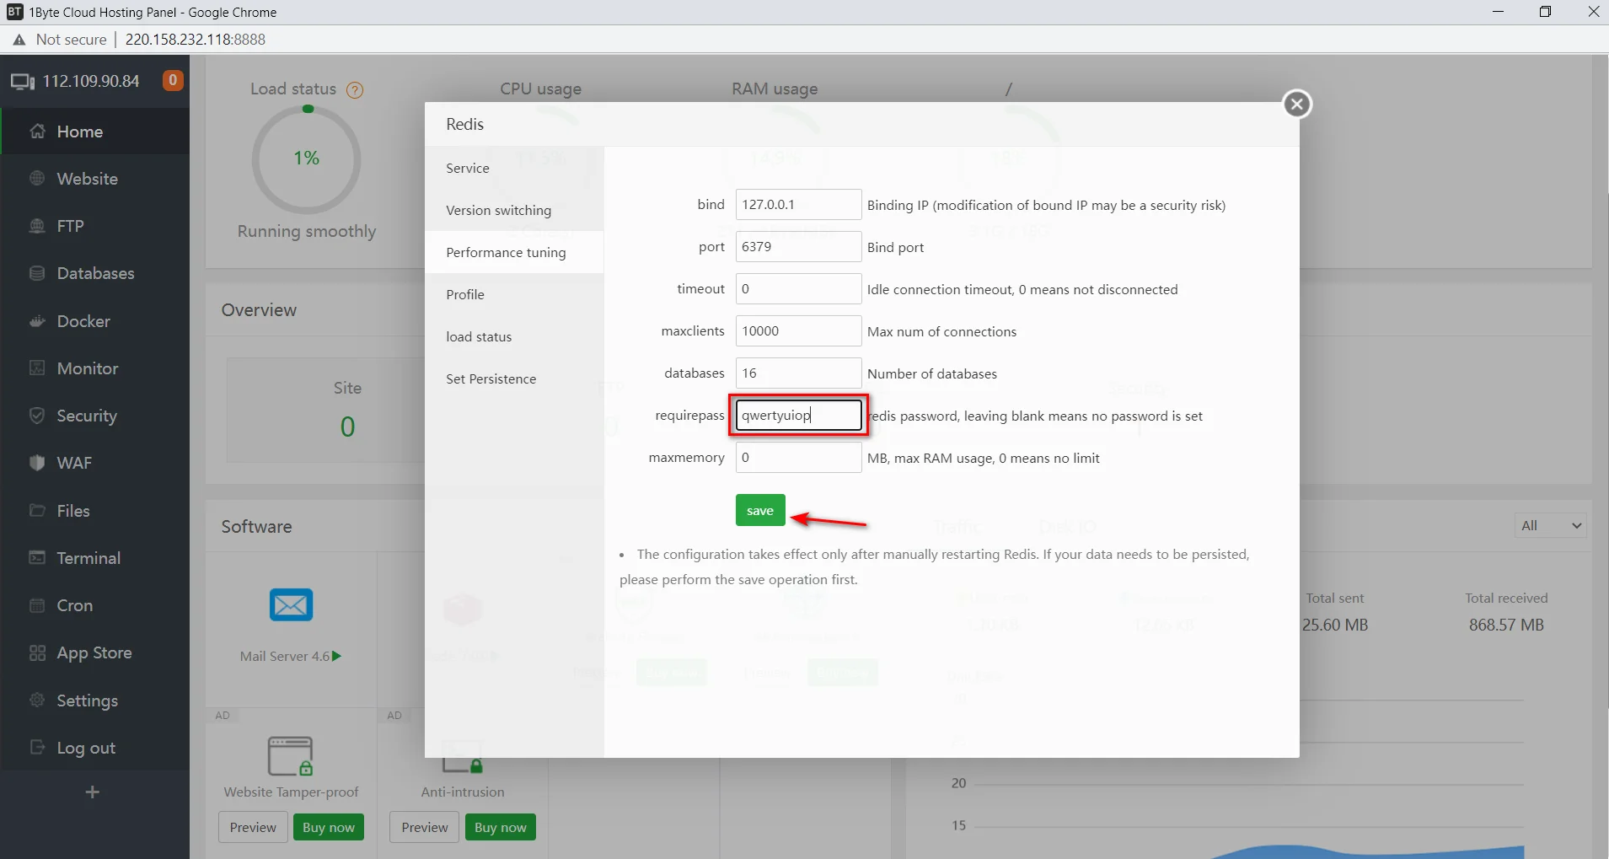Click Buy now under Website Tamper-proof

pyautogui.click(x=329, y=827)
